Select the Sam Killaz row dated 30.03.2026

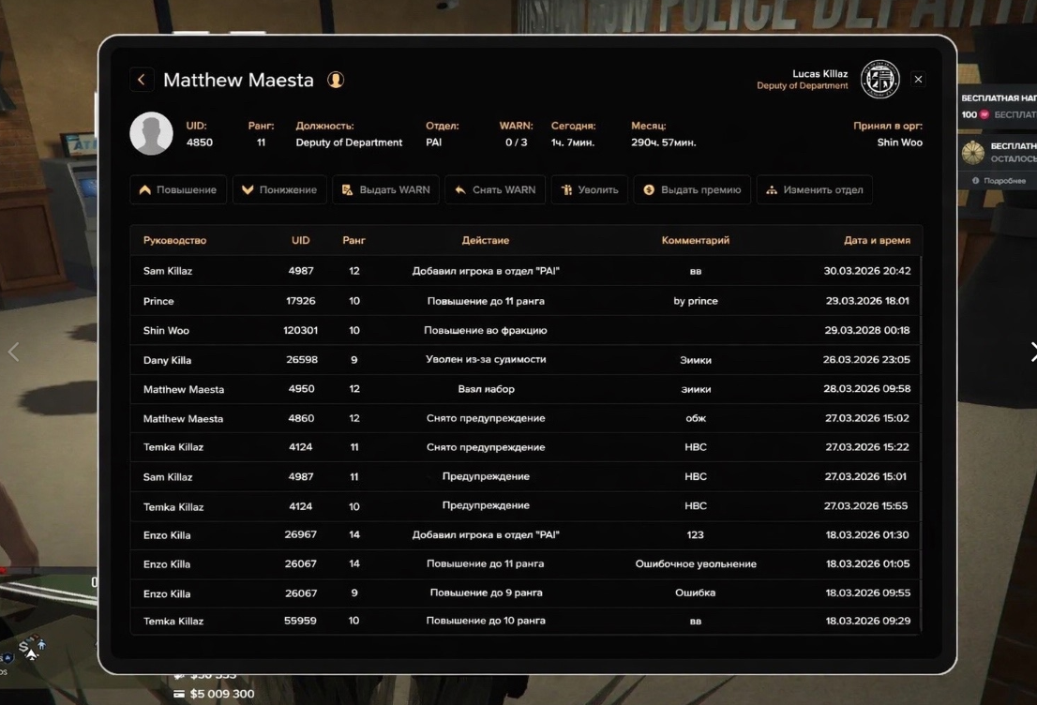(x=525, y=271)
